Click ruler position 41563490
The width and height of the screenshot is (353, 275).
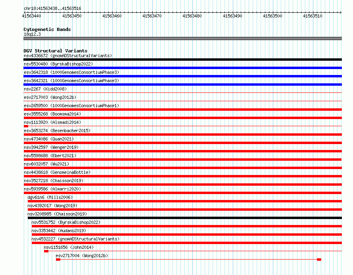pyautogui.click(x=232, y=16)
